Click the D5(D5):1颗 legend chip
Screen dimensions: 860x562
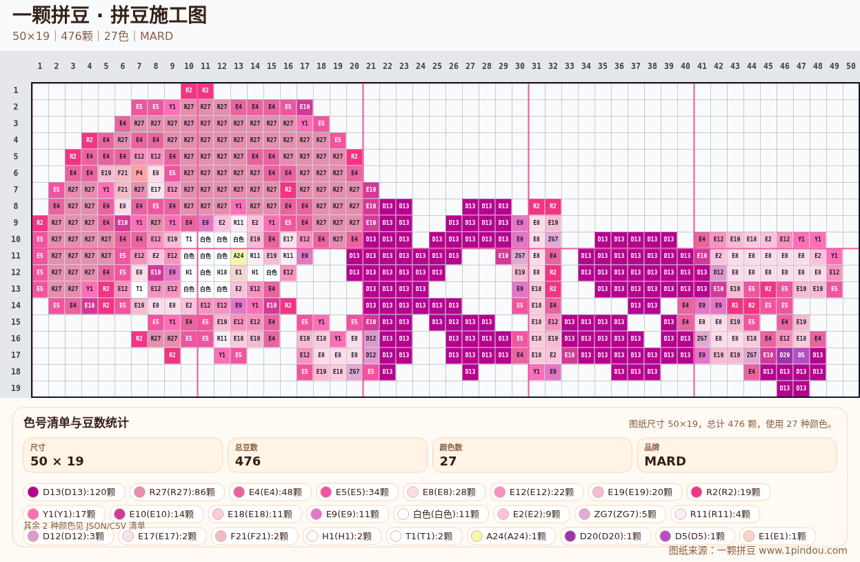click(695, 536)
